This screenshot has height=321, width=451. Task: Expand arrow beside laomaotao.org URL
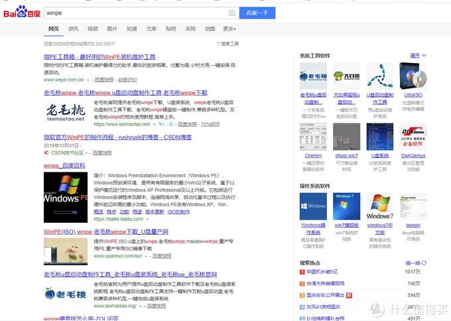(141, 306)
